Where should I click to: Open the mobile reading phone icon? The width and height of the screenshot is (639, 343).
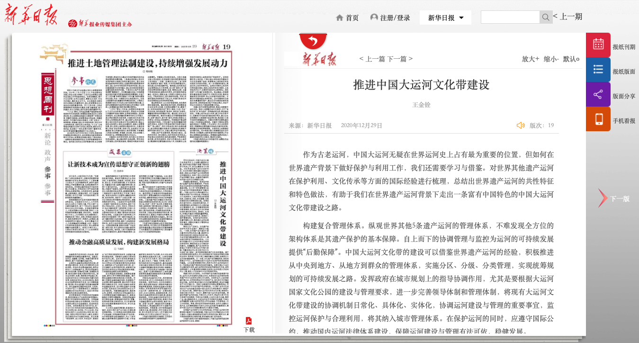click(x=598, y=119)
